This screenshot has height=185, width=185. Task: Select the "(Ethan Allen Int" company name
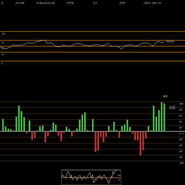click(152, 3)
